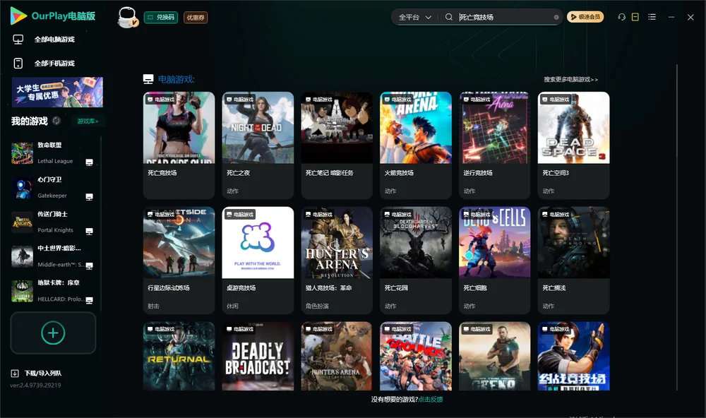Open the 死亡细胞 game card
706x418 pixels.
point(495,261)
